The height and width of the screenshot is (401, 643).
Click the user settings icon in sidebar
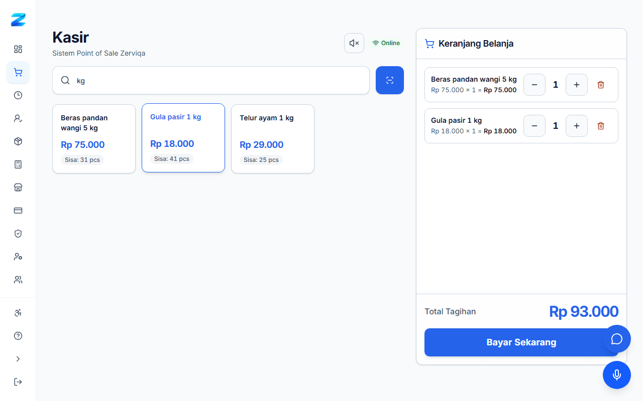click(18, 257)
